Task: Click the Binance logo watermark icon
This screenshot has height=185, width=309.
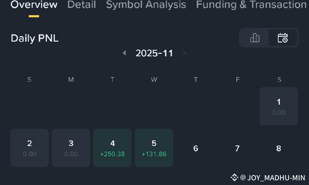Action: pyautogui.click(x=234, y=177)
